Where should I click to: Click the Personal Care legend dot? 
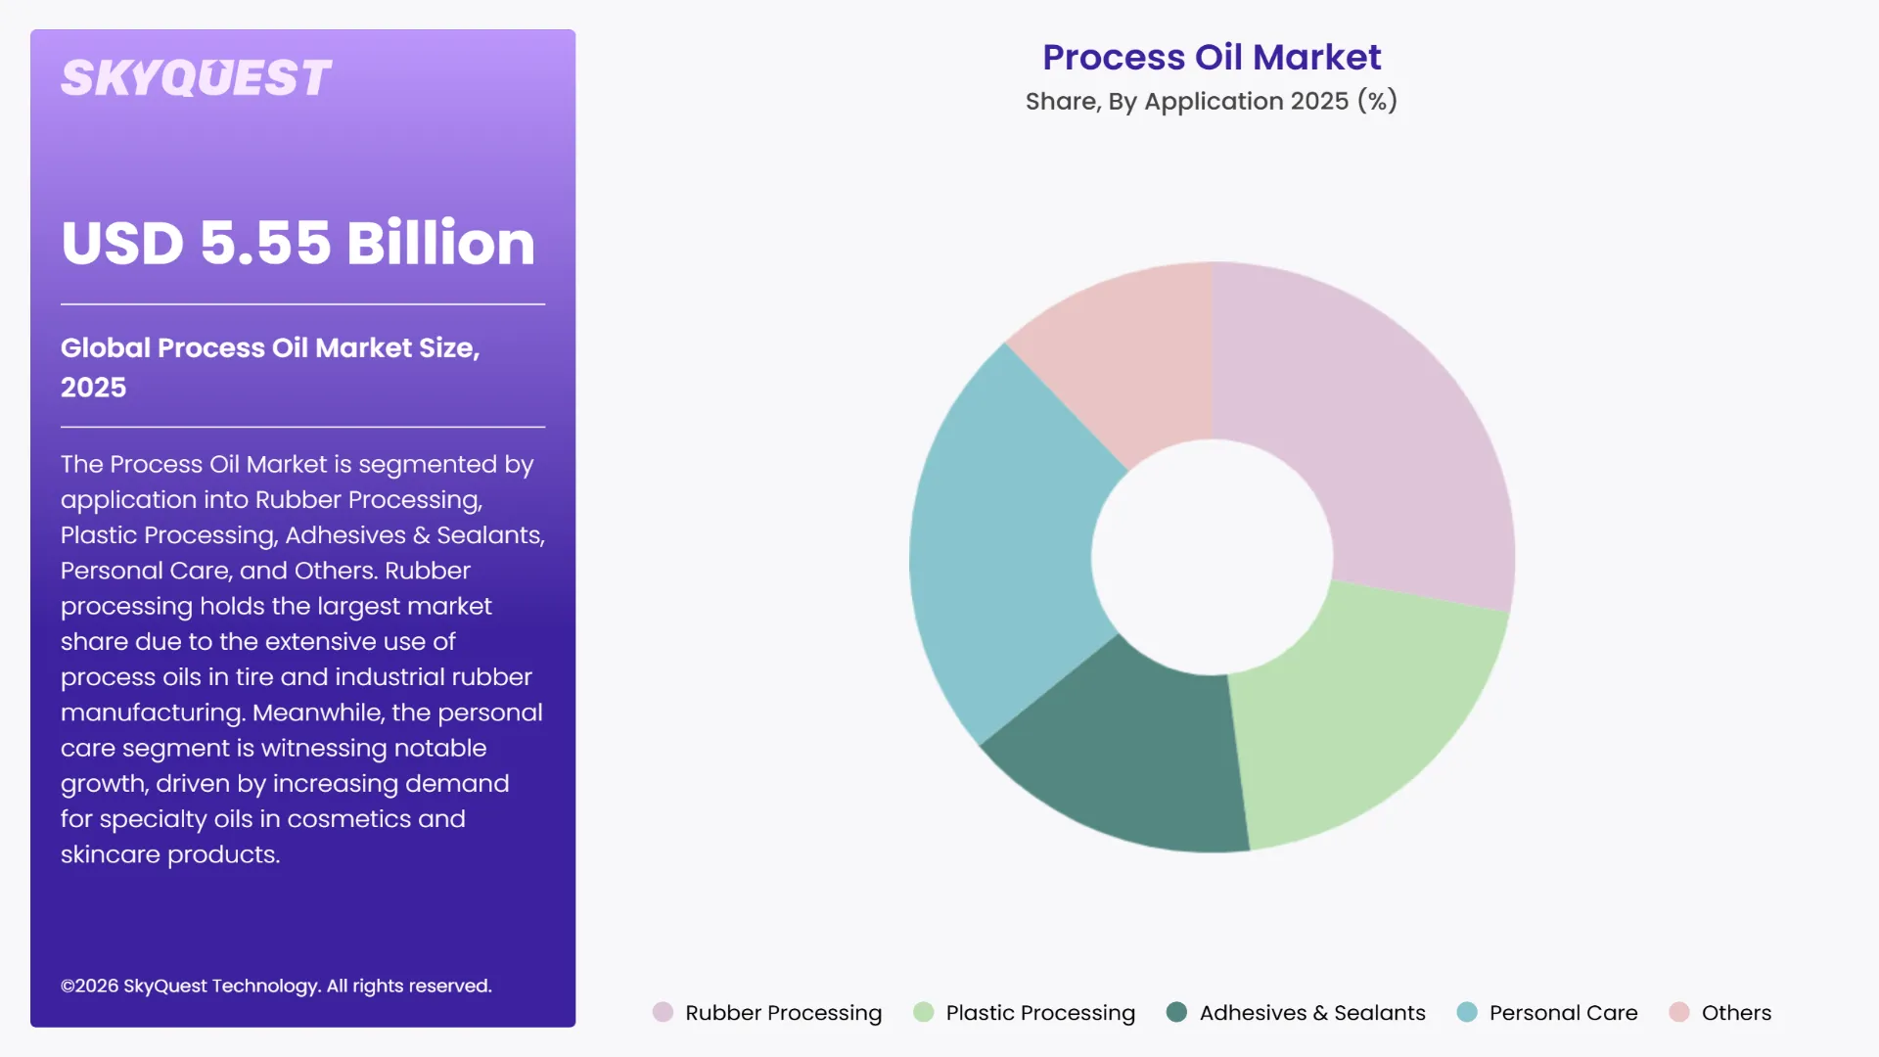pyautogui.click(x=1466, y=1012)
